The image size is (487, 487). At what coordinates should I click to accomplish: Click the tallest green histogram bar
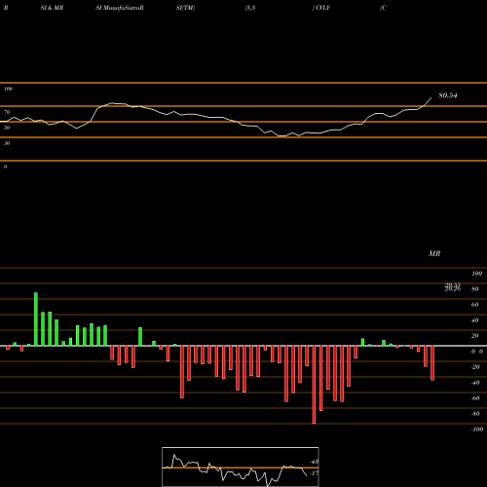click(x=36, y=319)
